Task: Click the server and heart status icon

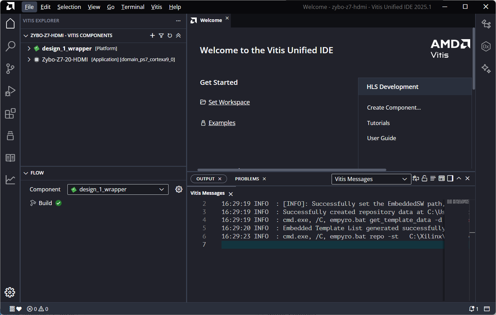Action: click(15, 309)
